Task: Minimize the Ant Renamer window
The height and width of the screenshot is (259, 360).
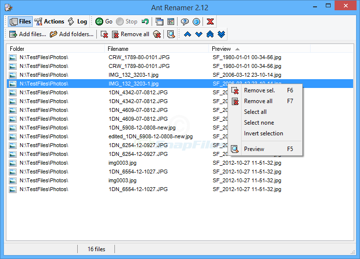Action: [x=315, y=6]
